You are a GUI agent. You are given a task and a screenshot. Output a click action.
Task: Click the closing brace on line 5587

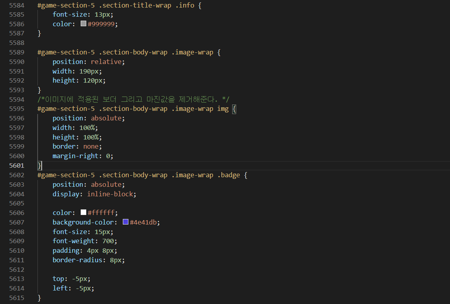[39, 33]
